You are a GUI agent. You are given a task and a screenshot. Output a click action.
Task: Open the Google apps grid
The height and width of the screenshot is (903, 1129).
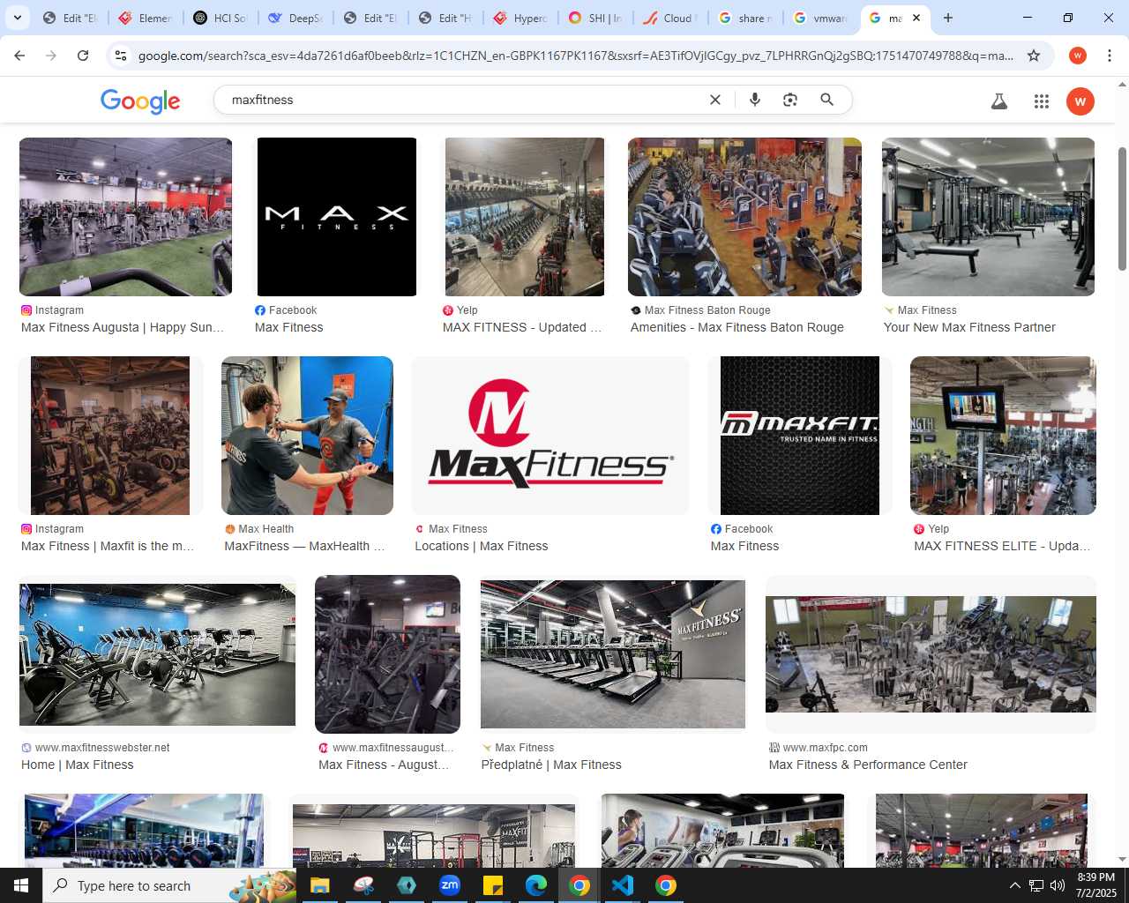click(1042, 101)
